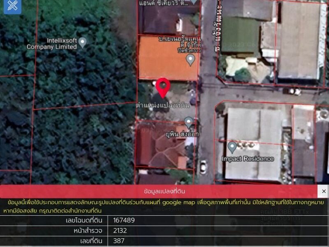Click the Impact Residence label text
The width and height of the screenshot is (329, 247).
tap(248, 159)
